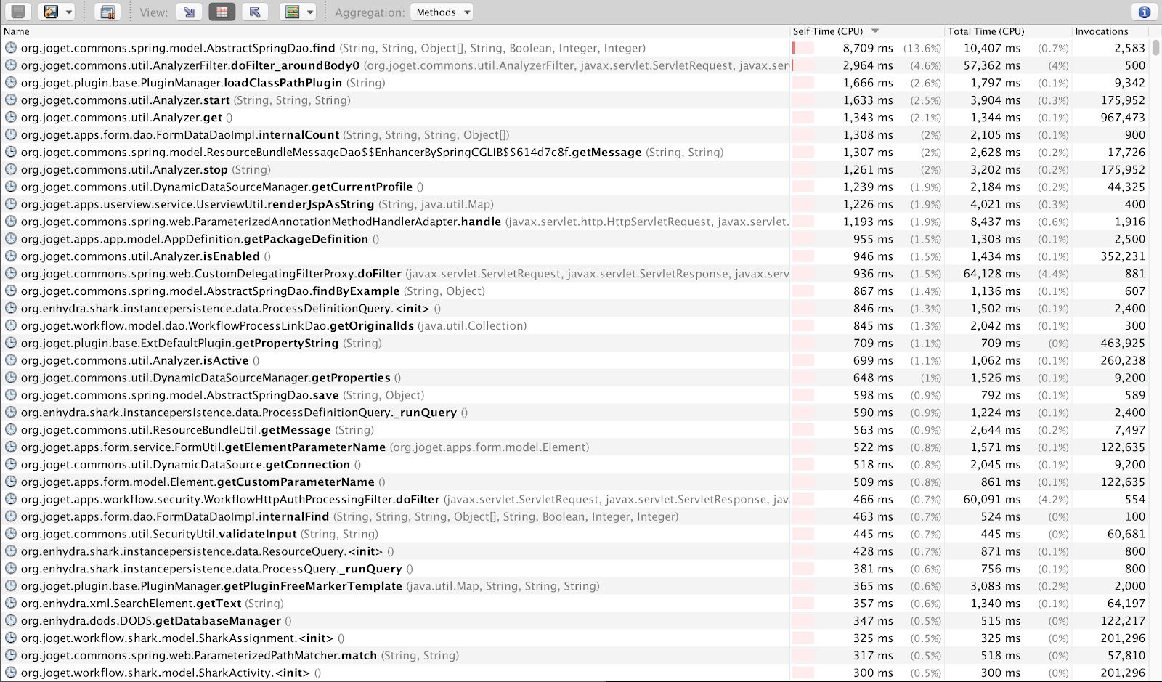Viewport: 1162px width, 682px height.
Task: Select the ParameterizedPathMatcher.match method row
Action: point(575,656)
